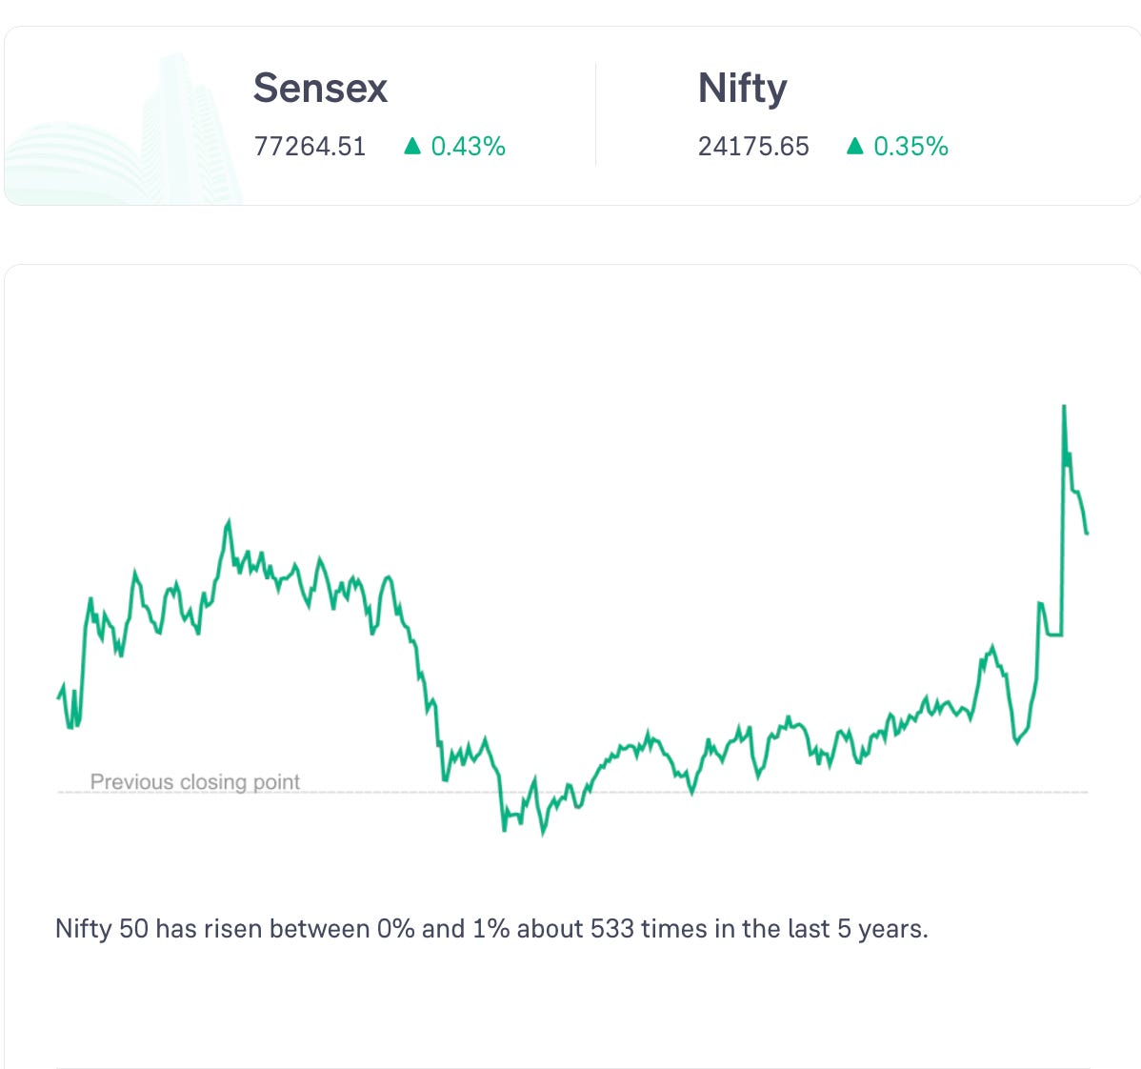Click the Sensex heading
The width and height of the screenshot is (1141, 1069).
tap(320, 88)
